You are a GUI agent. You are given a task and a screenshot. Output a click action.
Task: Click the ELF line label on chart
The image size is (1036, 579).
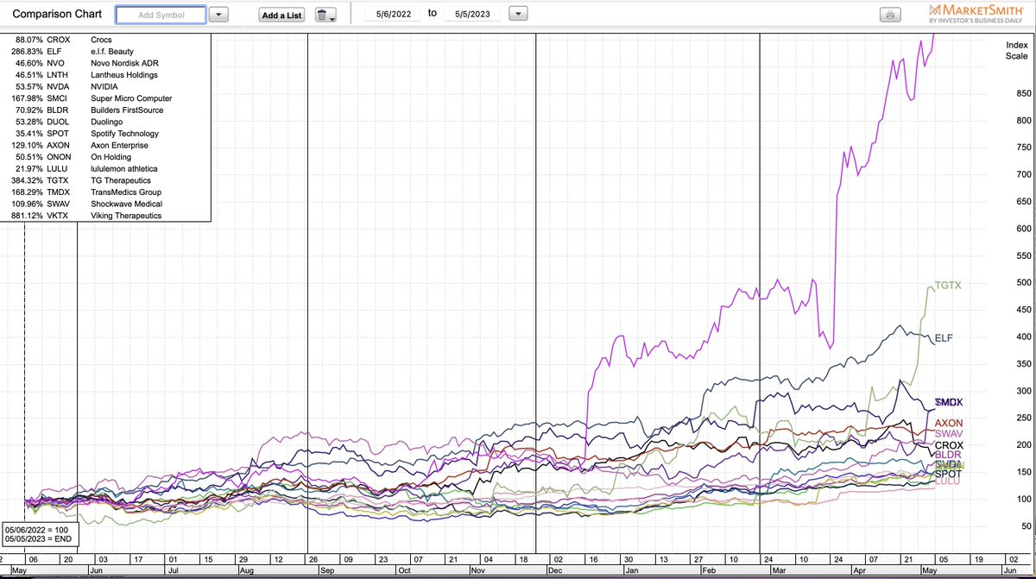click(x=944, y=338)
